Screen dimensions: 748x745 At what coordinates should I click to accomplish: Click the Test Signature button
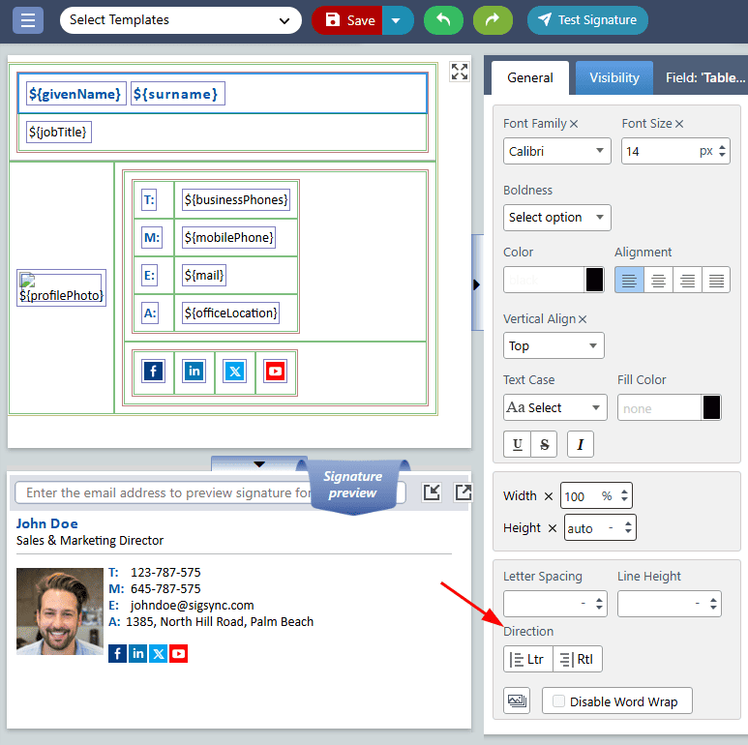click(587, 19)
